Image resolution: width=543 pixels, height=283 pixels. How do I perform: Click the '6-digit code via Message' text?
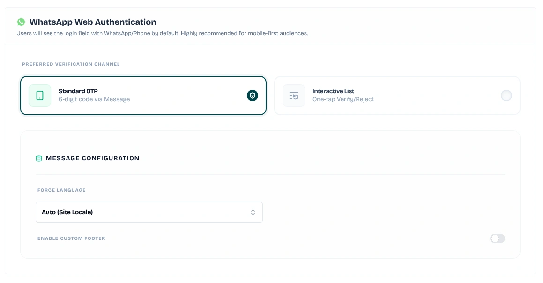[94, 99]
